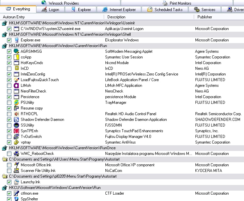Select the Shadow Defender Daemon entry

click(x=43, y=120)
